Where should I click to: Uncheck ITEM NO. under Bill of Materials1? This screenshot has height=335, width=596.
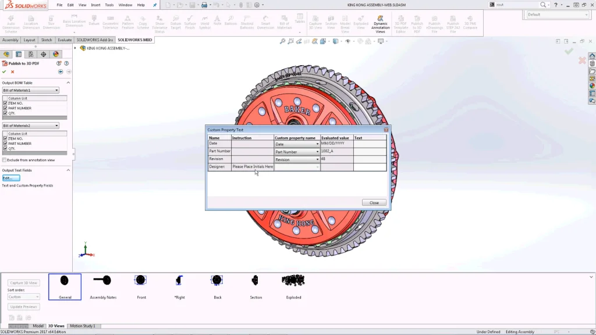[x=5, y=103]
